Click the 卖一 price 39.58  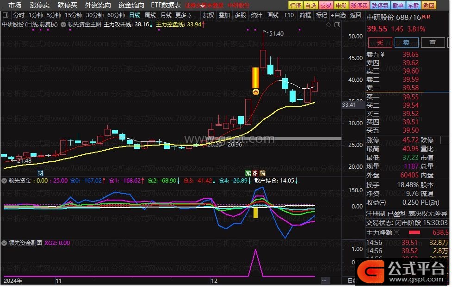[410, 87]
